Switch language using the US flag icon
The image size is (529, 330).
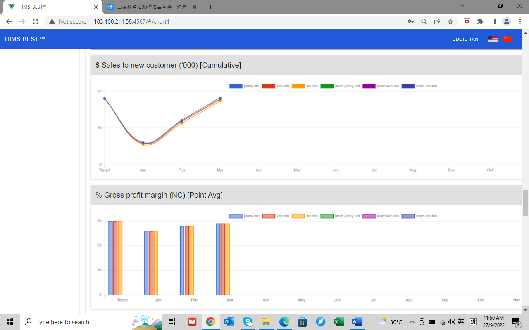493,39
